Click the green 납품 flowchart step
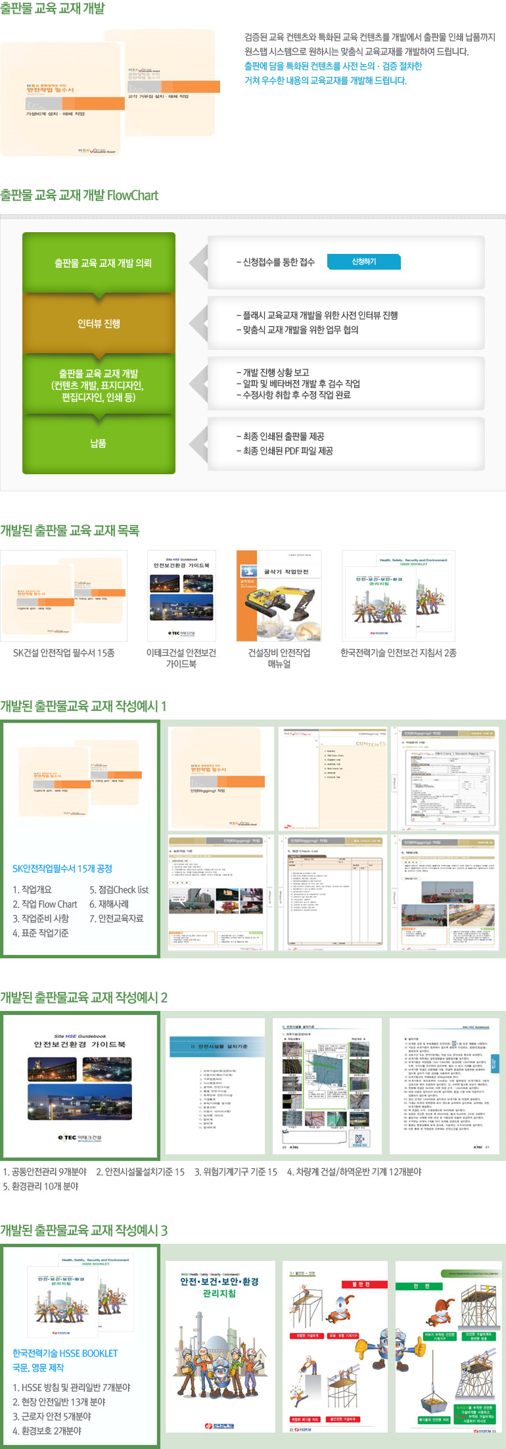The width and height of the screenshot is (506, 1449). [x=99, y=443]
